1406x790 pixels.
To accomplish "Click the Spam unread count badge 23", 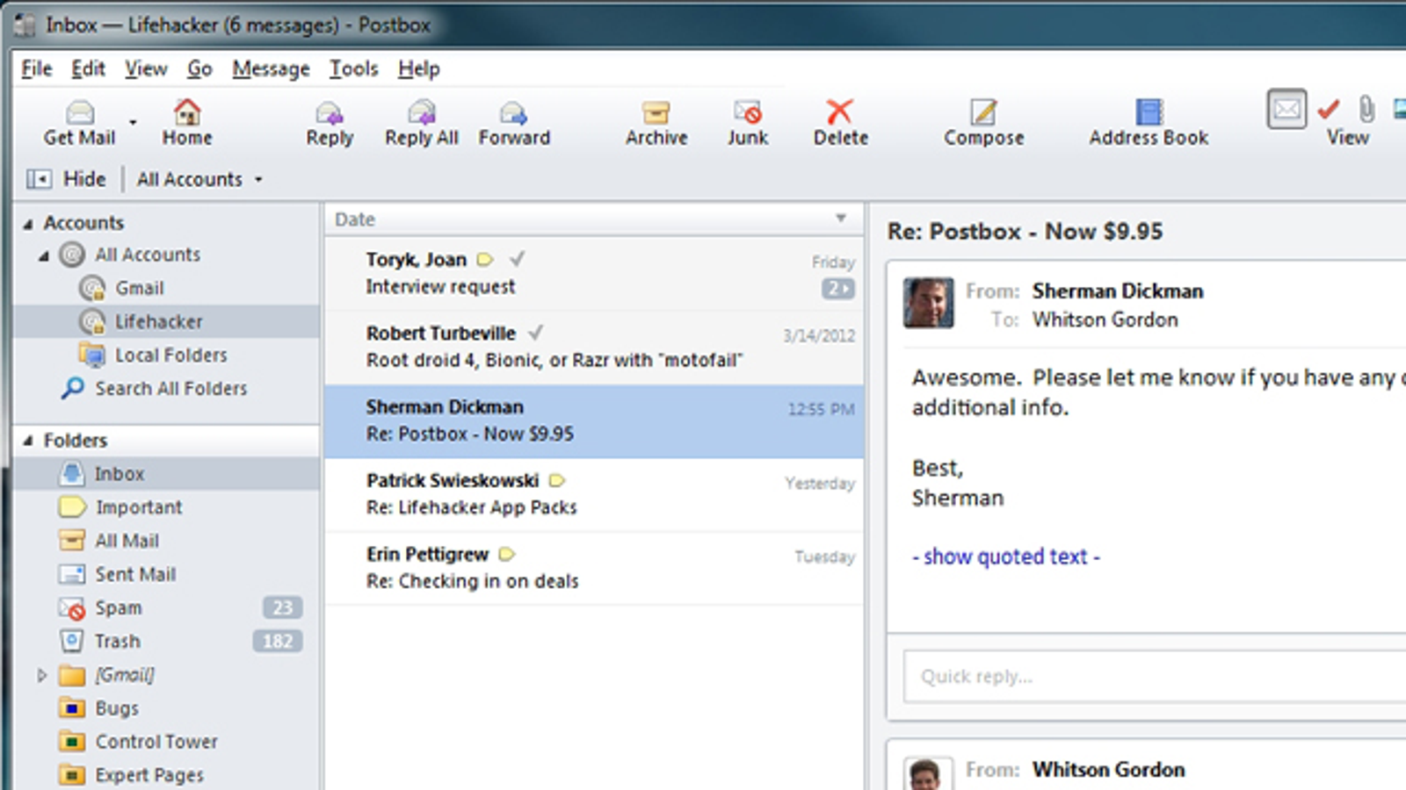I will pos(283,607).
